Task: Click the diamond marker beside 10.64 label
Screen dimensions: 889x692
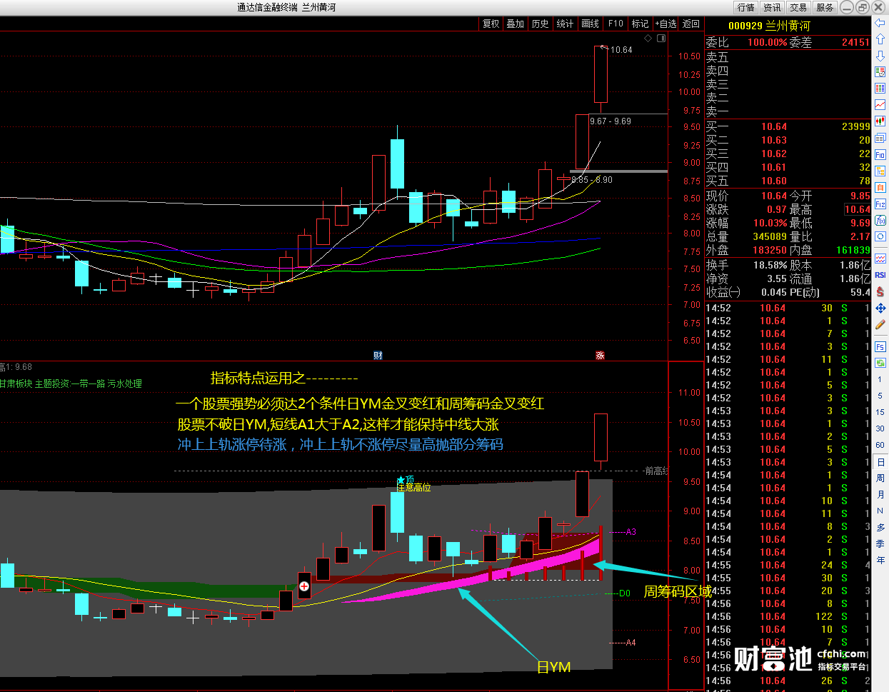Action: click(648, 39)
